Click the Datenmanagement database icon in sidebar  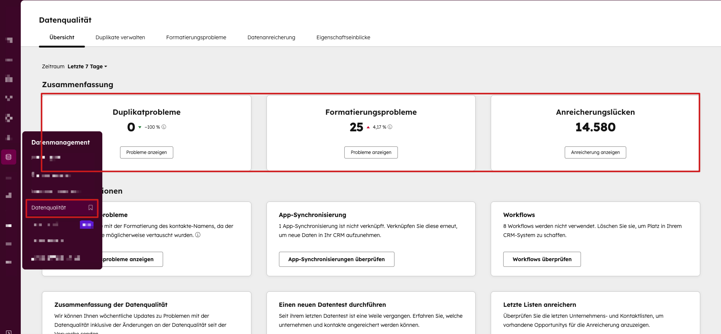tap(8, 157)
